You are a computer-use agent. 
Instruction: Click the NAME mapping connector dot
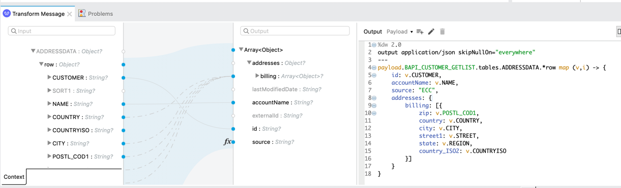pyautogui.click(x=124, y=104)
